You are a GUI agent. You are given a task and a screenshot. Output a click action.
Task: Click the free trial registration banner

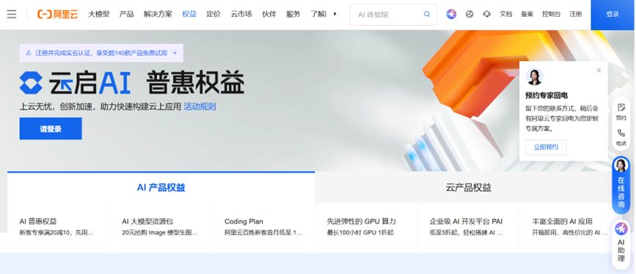[101, 53]
